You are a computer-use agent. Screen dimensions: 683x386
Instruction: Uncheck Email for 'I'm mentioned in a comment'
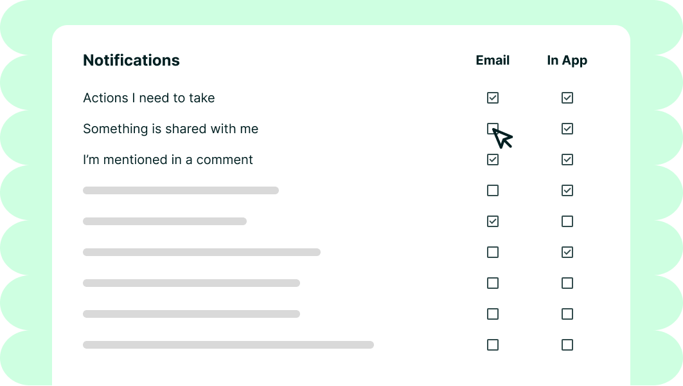493,160
